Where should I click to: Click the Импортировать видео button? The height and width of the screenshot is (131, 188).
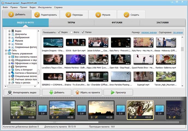pyautogui.click(x=22, y=92)
